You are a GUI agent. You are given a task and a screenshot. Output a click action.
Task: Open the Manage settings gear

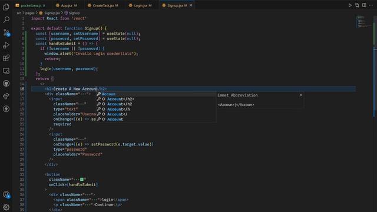pos(6,207)
